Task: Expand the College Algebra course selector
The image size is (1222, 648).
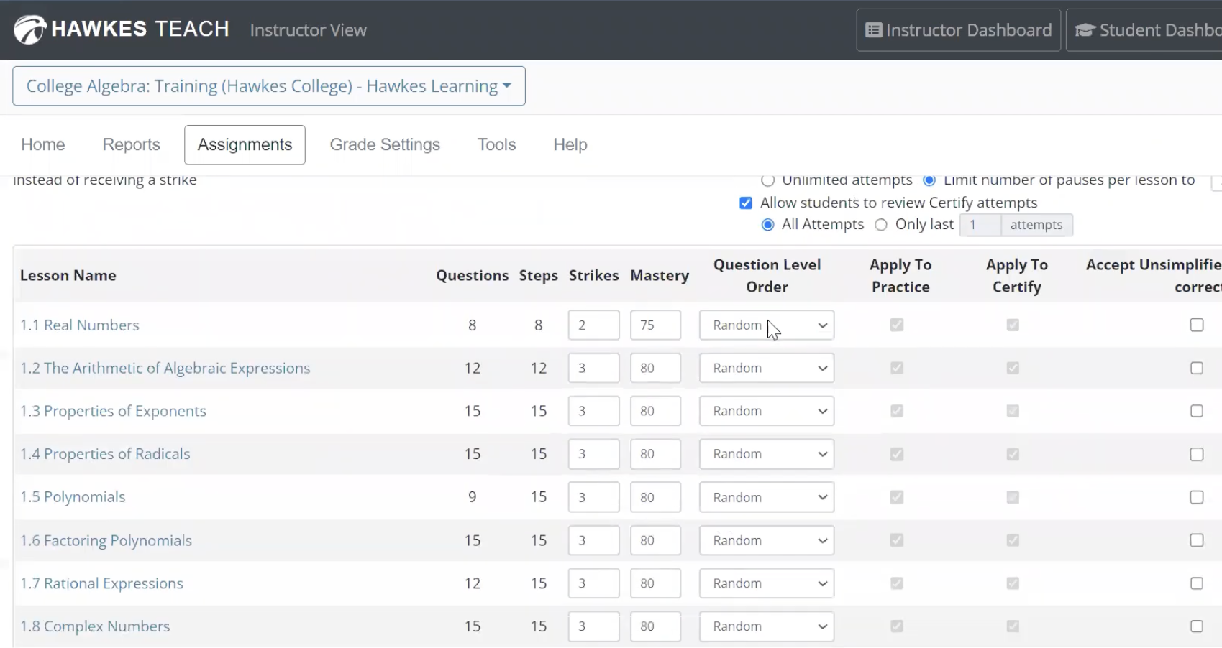Action: click(x=269, y=86)
